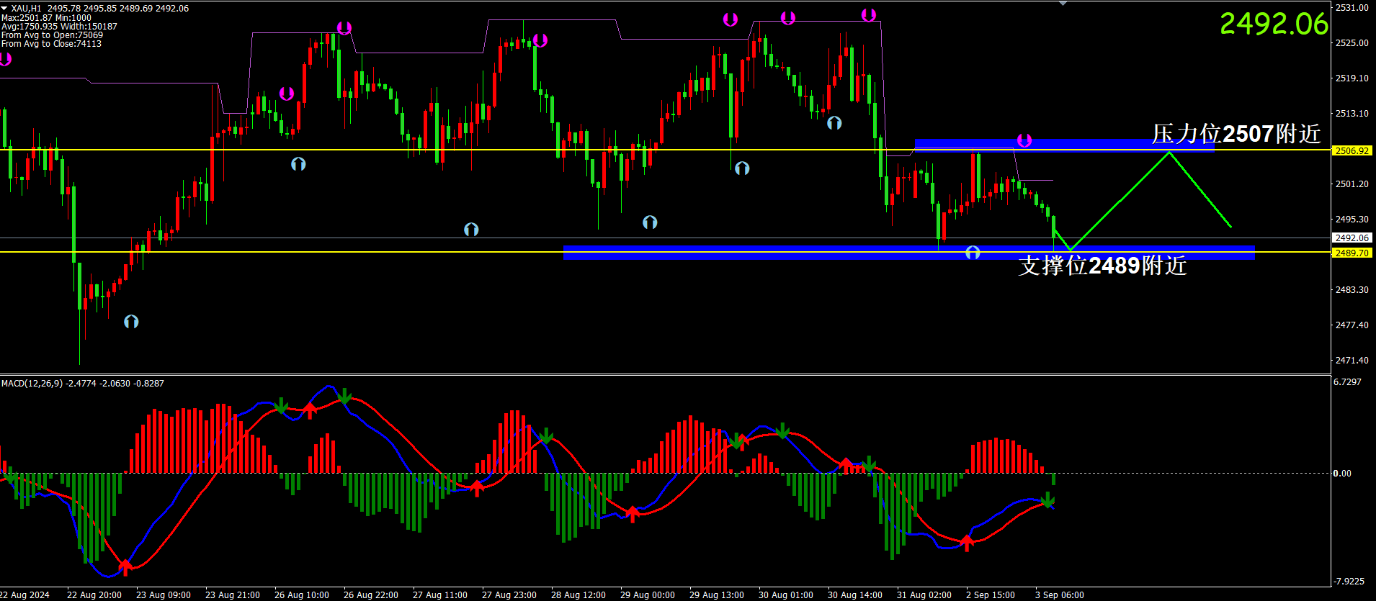Select the blue support rectangle near 2489
This screenshot has width=1376, height=601.
click(908, 253)
